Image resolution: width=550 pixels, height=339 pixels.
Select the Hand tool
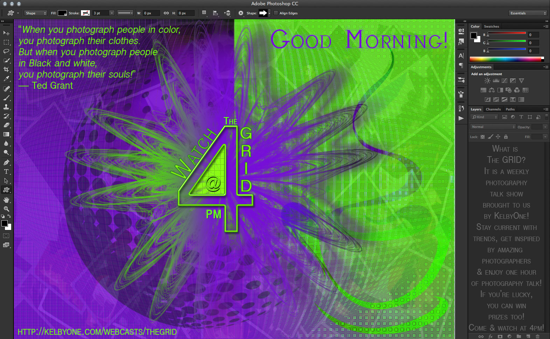[x=6, y=200]
